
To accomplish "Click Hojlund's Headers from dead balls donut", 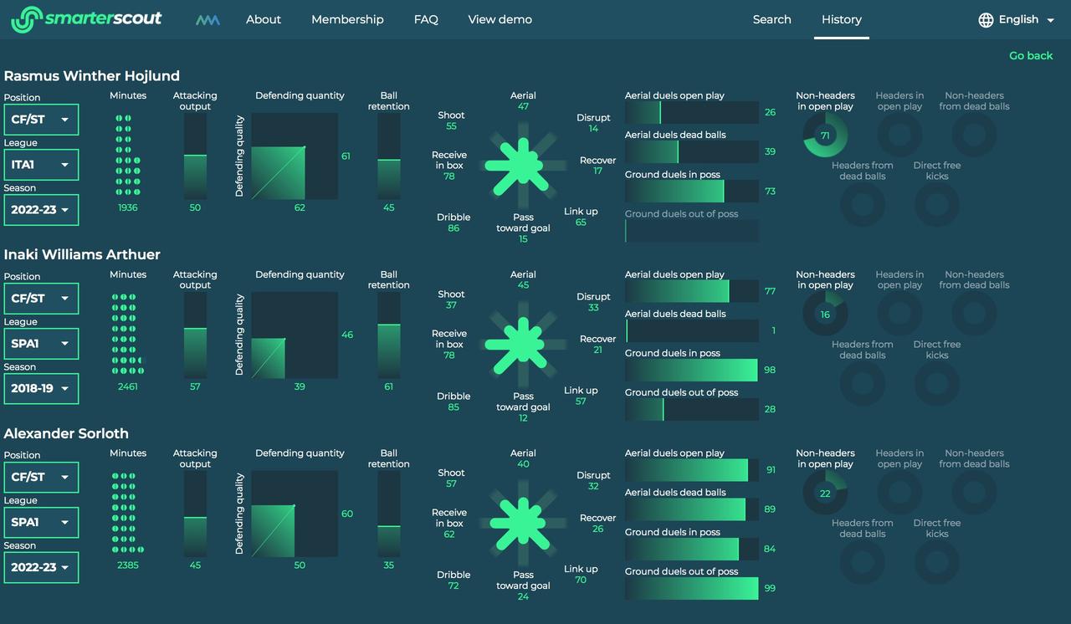I will [862, 205].
